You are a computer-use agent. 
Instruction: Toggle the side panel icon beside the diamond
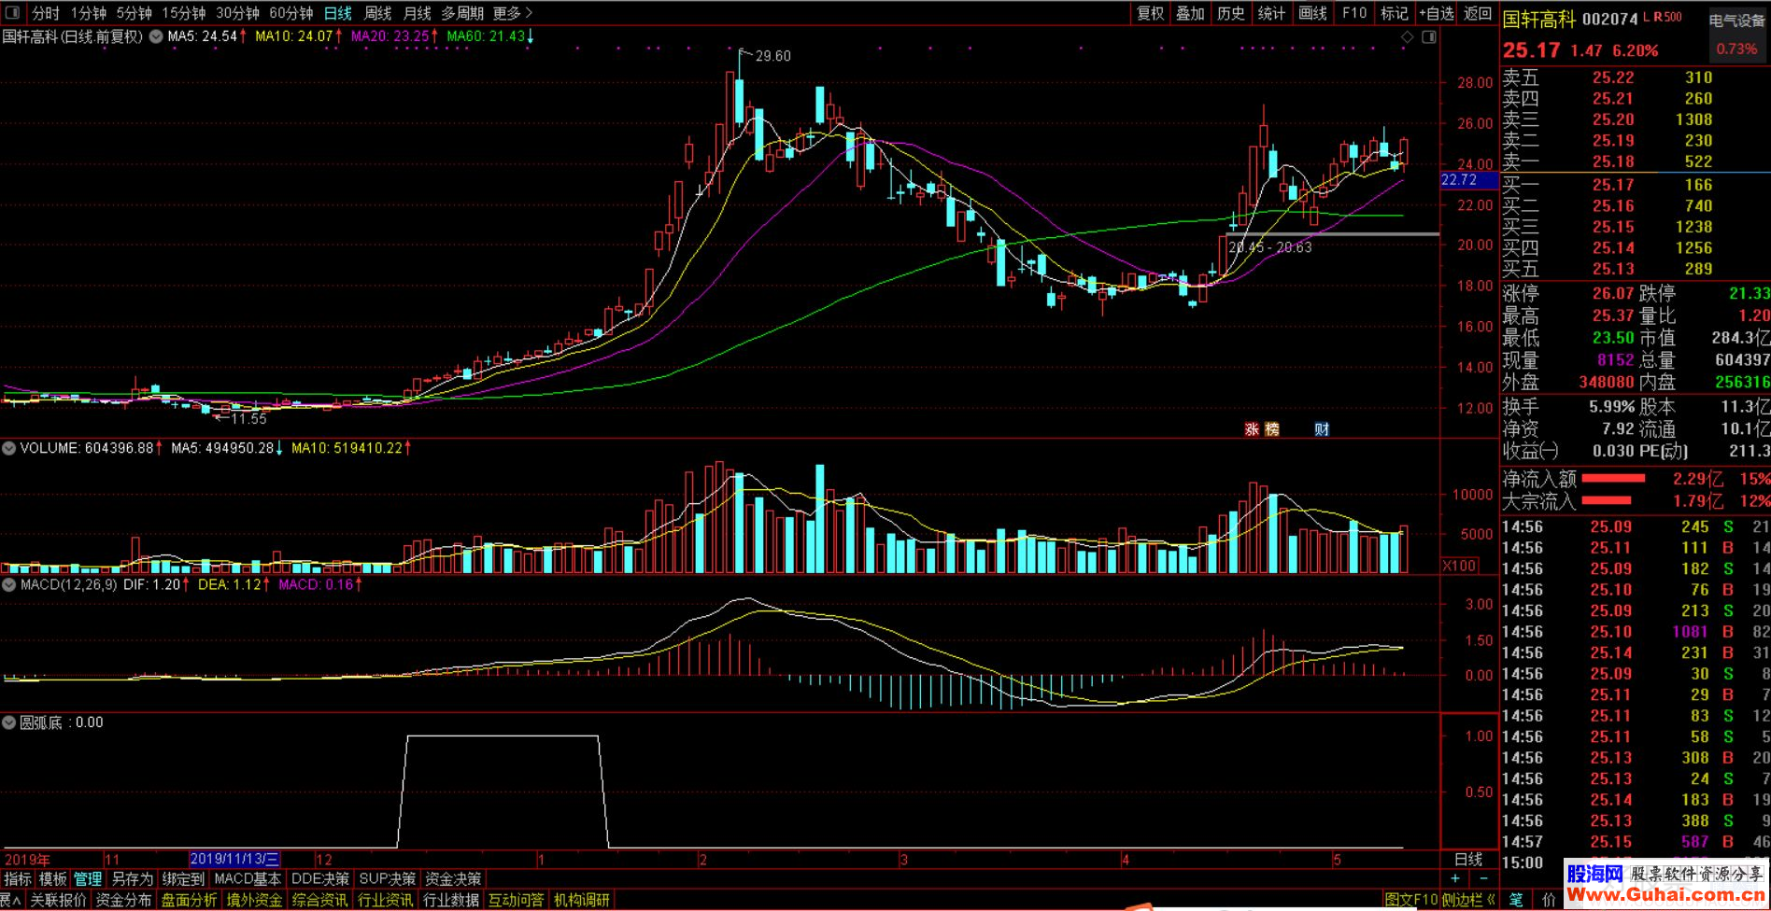[1428, 36]
